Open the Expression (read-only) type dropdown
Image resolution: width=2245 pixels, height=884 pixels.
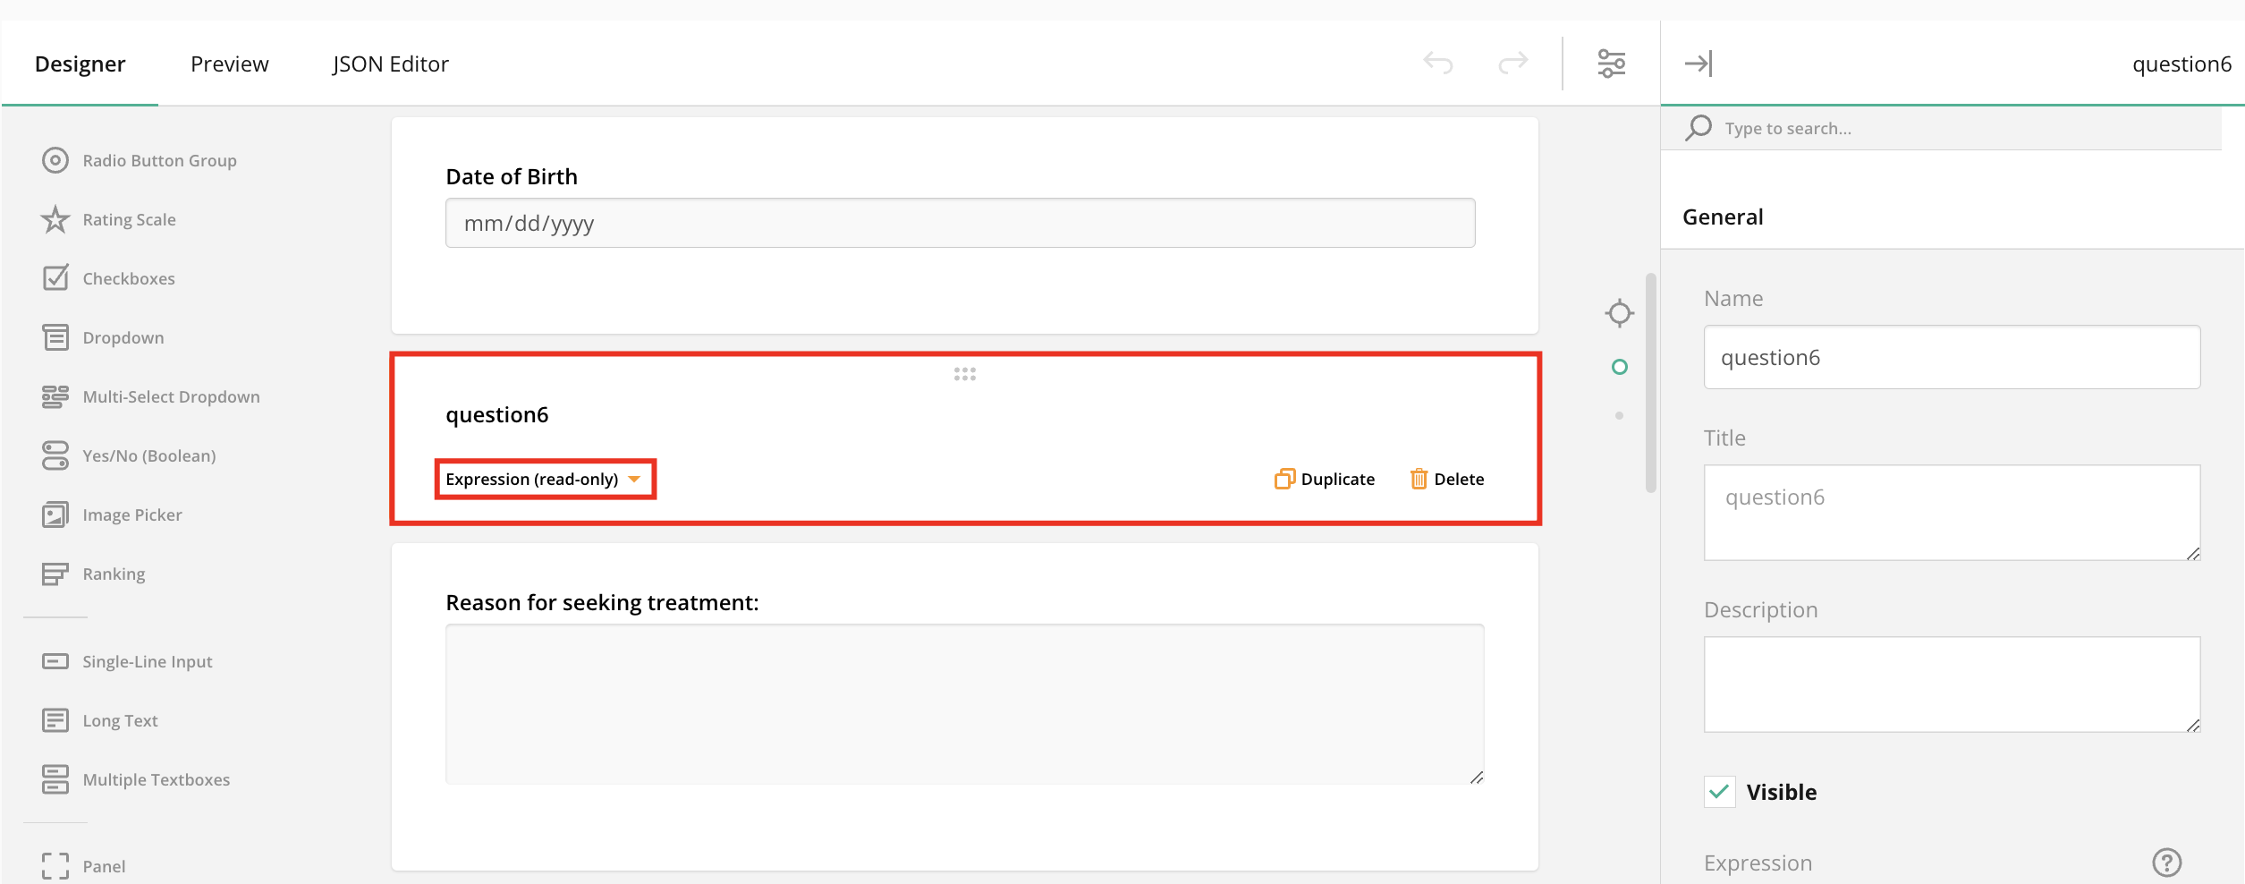(544, 480)
